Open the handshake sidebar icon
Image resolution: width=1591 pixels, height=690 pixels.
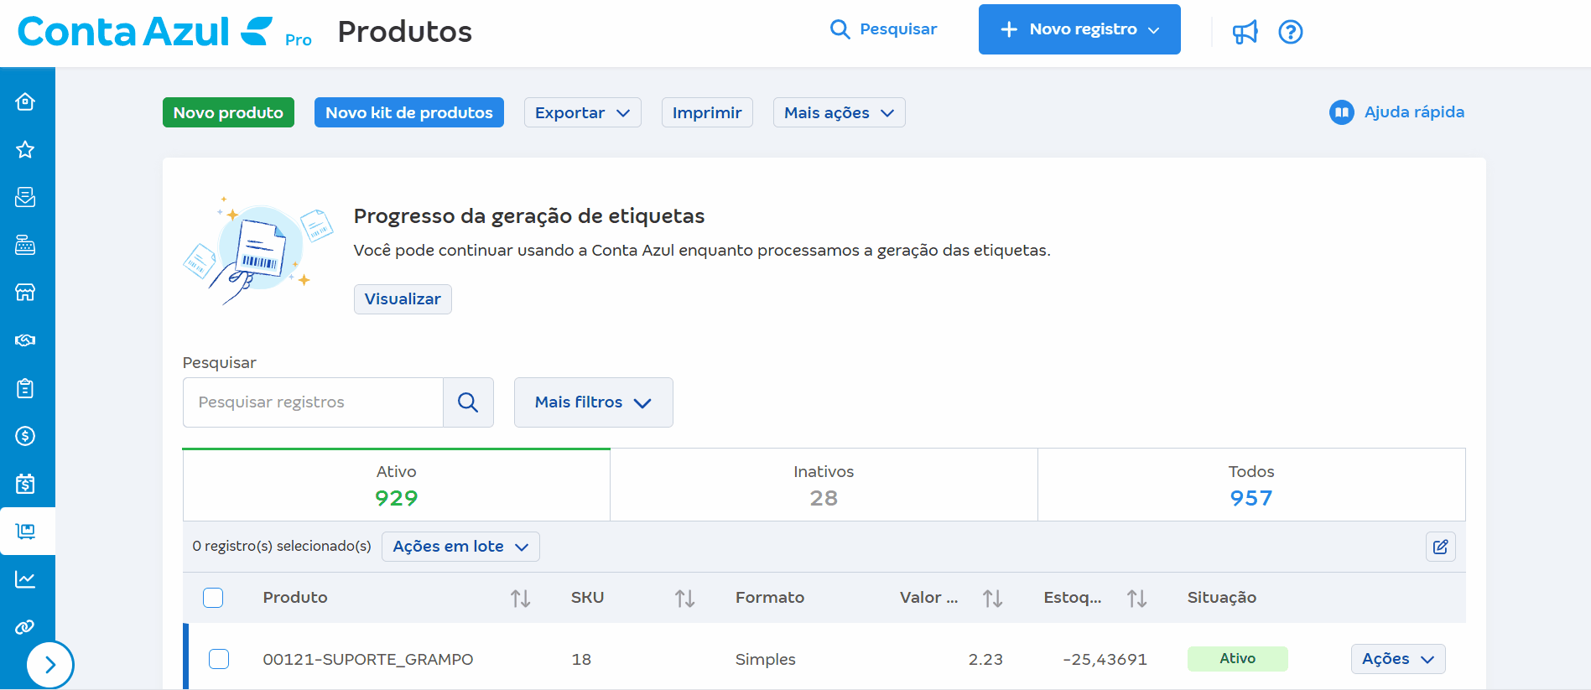tap(25, 340)
